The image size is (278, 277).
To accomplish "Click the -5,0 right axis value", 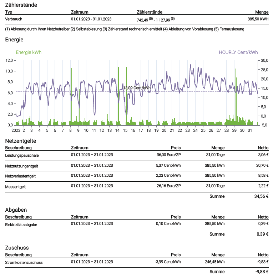I will pyautogui.click(x=264, y=125).
